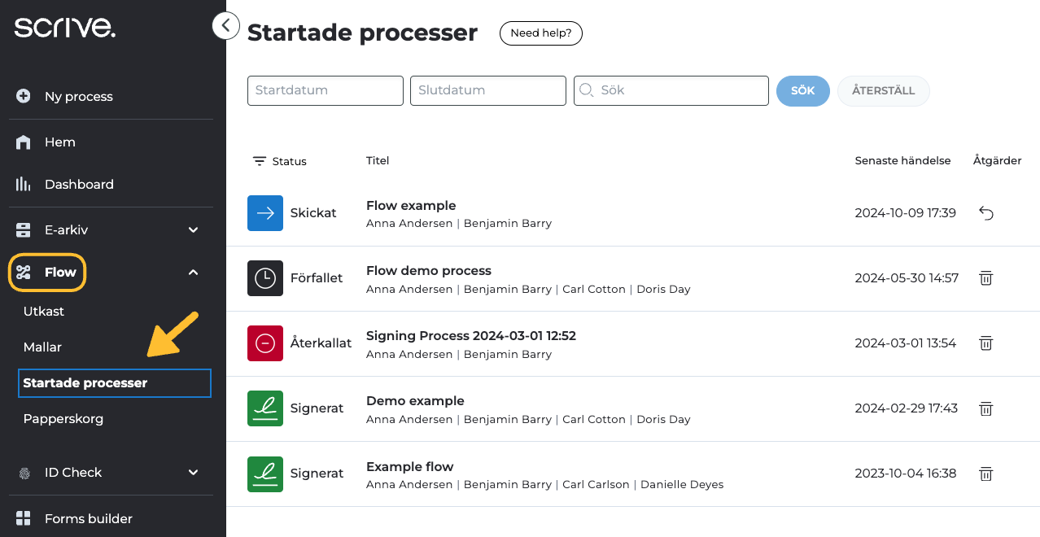Click the red Återkallat status icon
Viewport: 1040px width, 537px height.
click(x=265, y=343)
